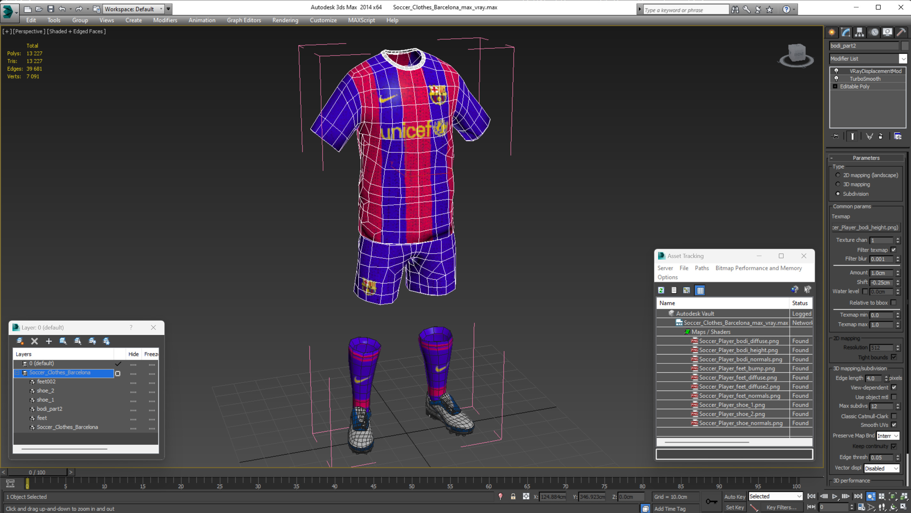This screenshot has width=911, height=513.
Task: Click the Set Keys key icon
Action: [711, 501]
